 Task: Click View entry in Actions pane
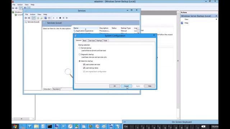[187, 19]
